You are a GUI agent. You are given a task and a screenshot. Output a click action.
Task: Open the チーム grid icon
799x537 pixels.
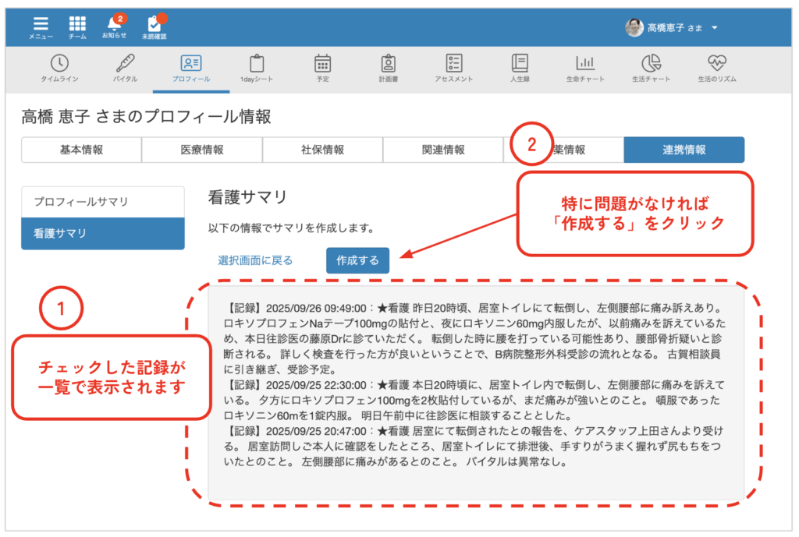click(77, 25)
